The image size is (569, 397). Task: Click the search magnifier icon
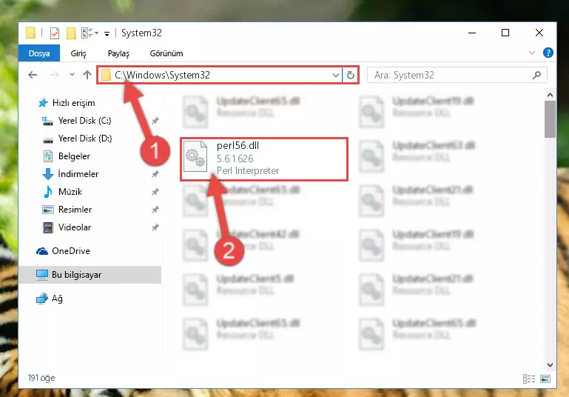pyautogui.click(x=536, y=76)
